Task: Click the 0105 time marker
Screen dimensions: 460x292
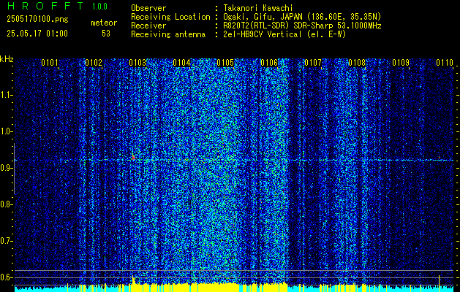Action: pos(225,62)
